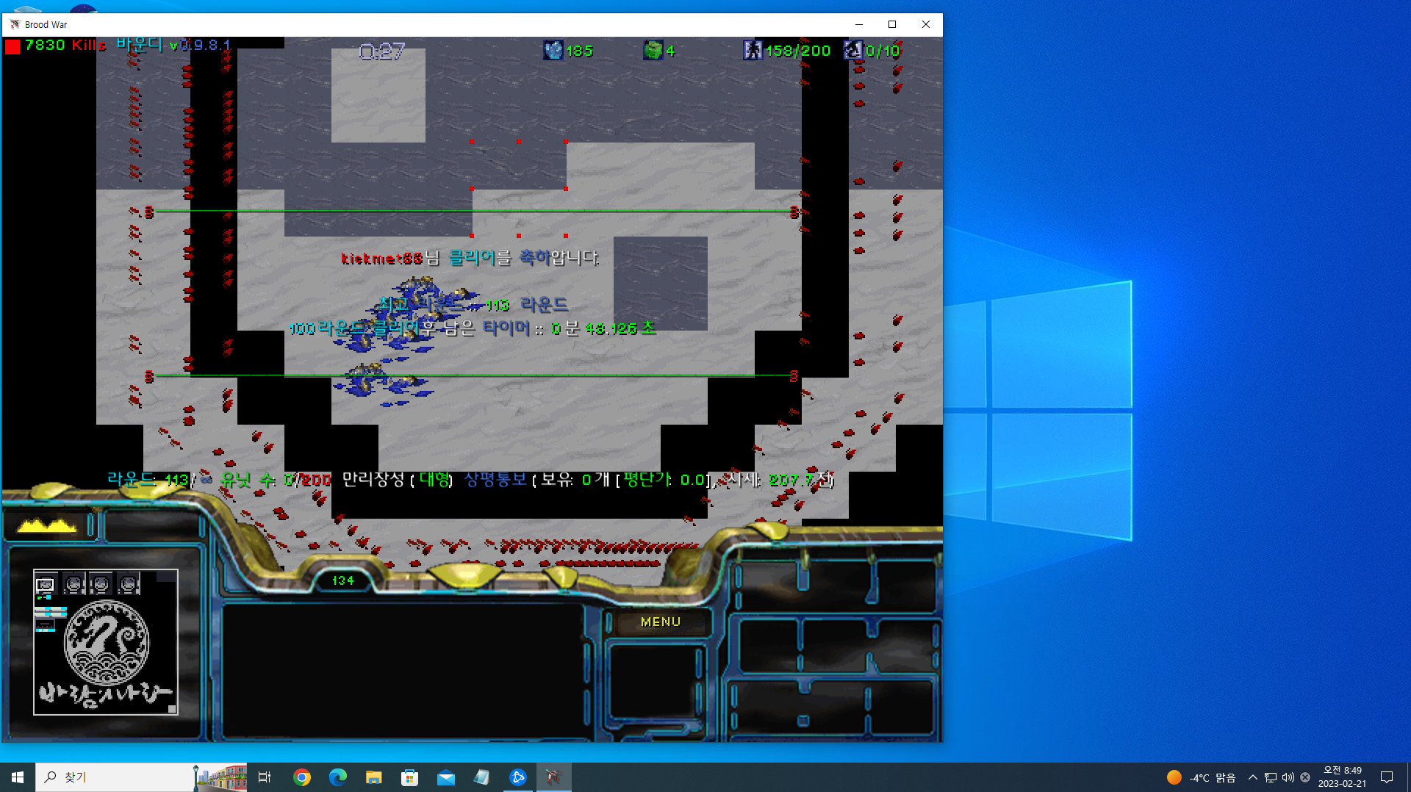This screenshot has height=792, width=1411.
Task: Close the Brood War window
Action: [x=926, y=24]
